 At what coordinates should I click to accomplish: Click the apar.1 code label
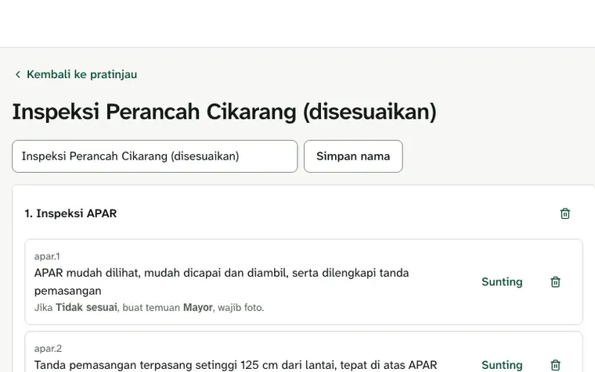47,256
